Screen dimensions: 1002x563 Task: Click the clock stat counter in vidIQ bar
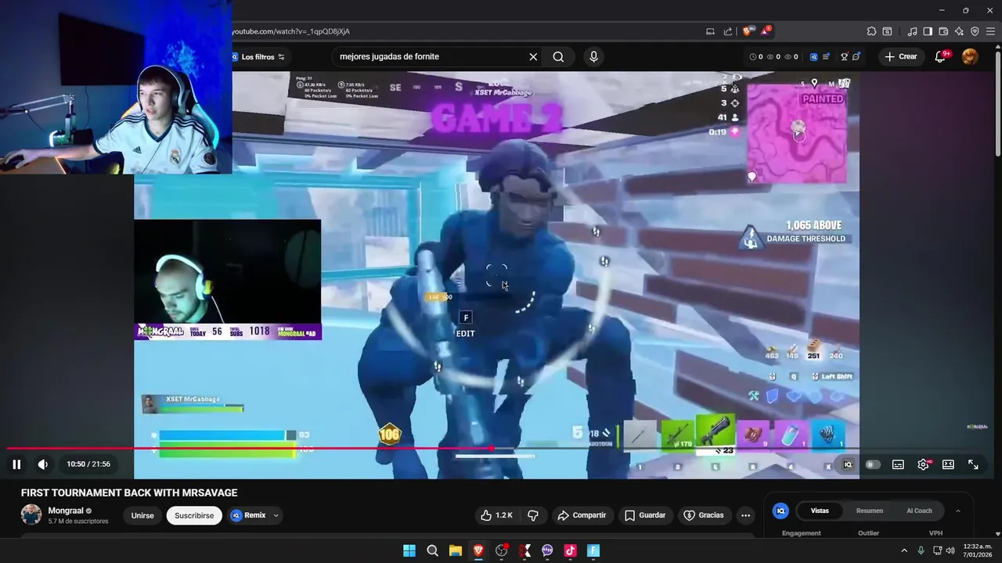click(x=756, y=56)
